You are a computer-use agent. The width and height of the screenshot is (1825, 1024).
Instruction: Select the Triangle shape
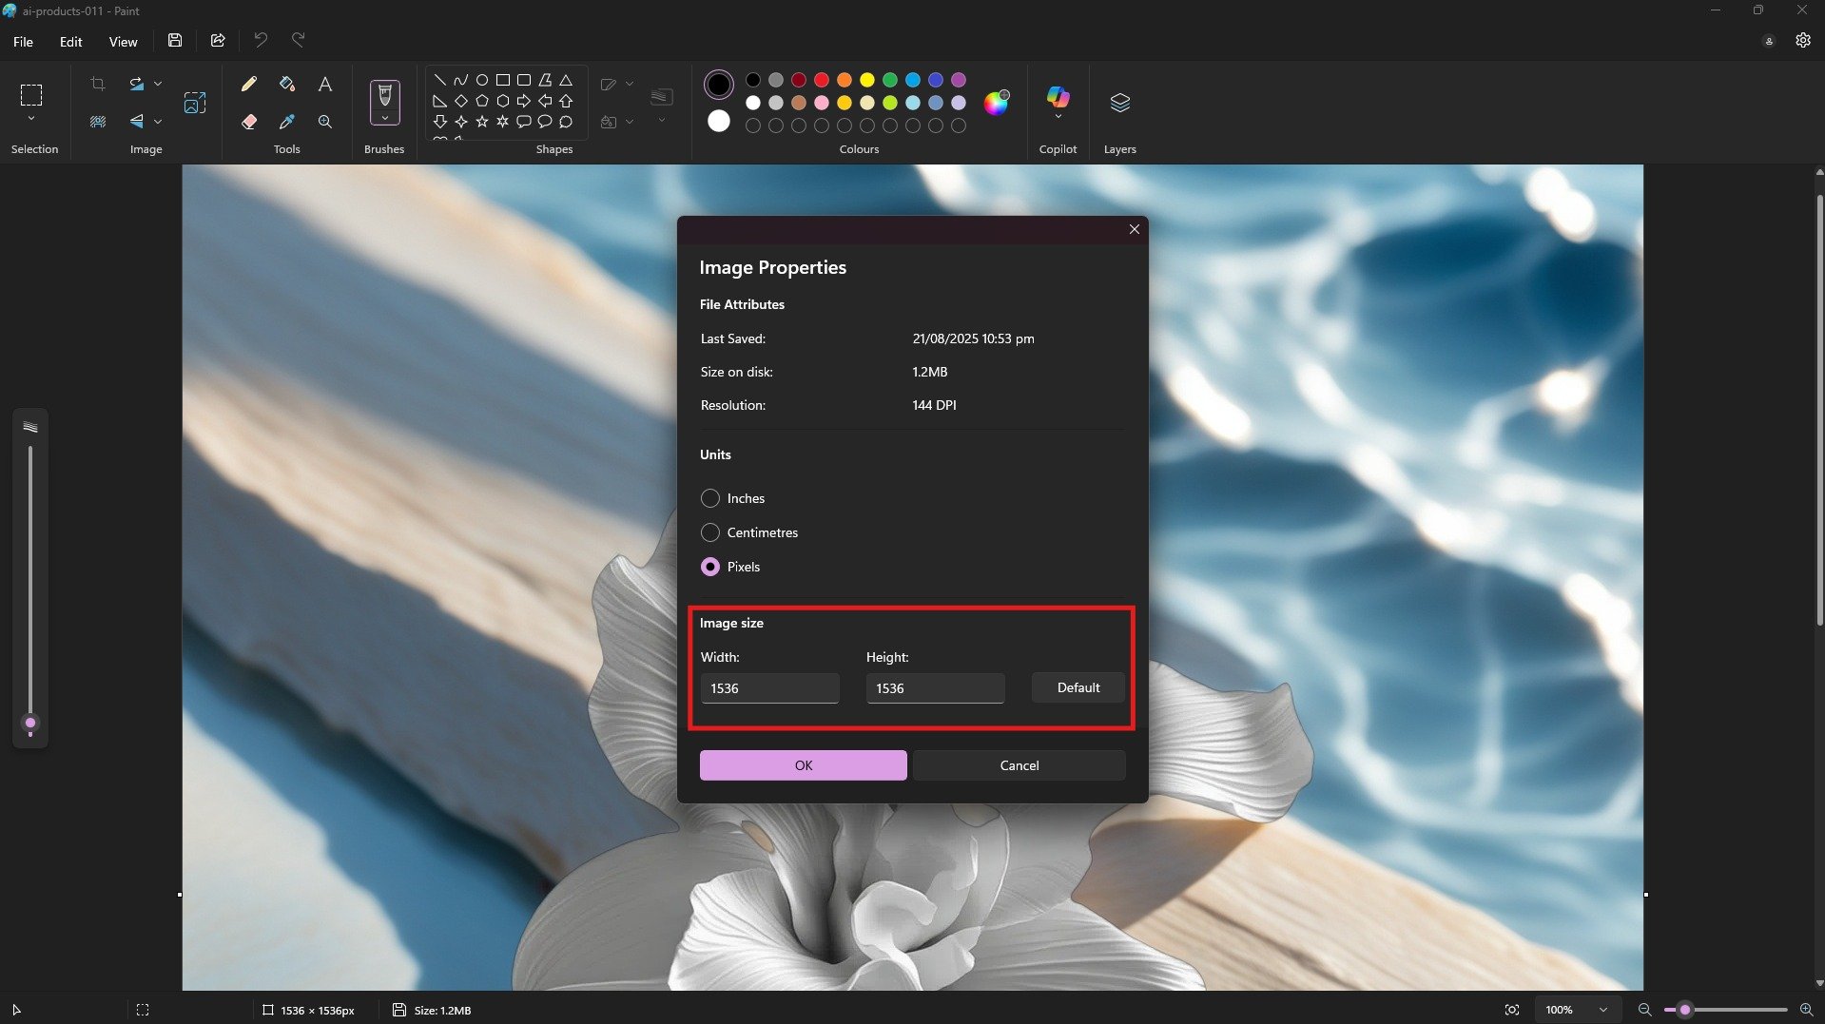click(x=566, y=80)
